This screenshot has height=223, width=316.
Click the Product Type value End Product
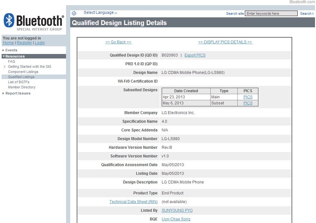pyautogui.click(x=173, y=193)
